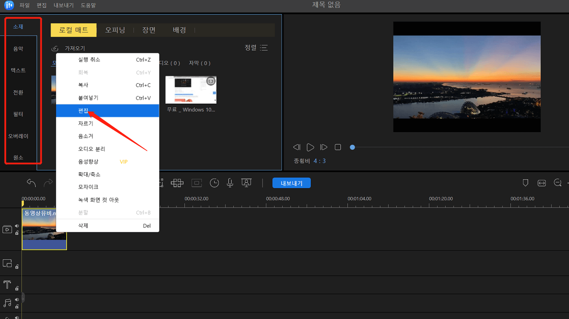The height and width of the screenshot is (319, 569).
Task: Mute the video track speaker icon
Action: tap(16, 226)
